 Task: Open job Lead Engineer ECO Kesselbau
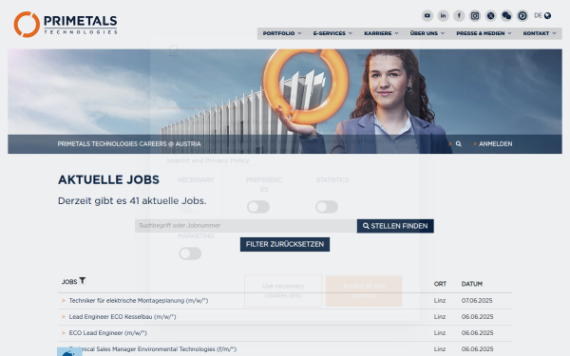pyautogui.click(x=123, y=317)
